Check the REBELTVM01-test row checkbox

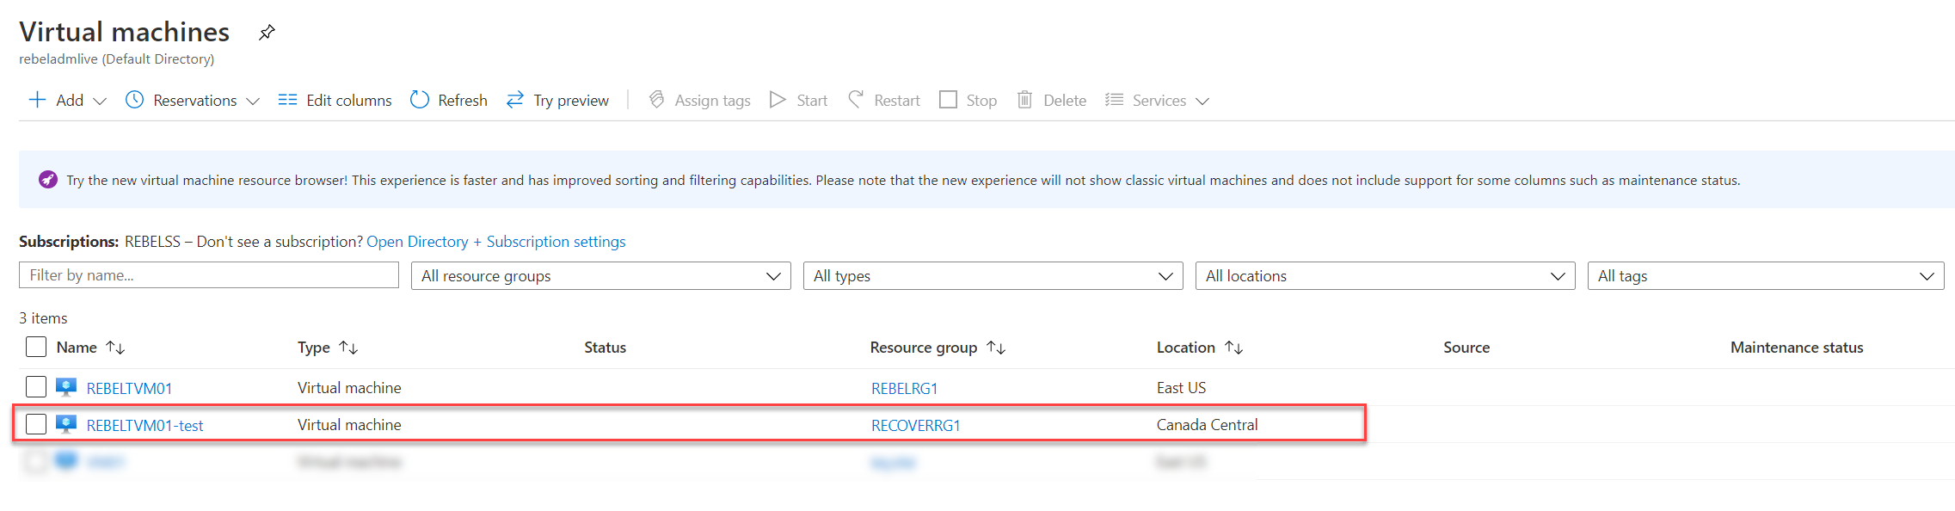(36, 424)
